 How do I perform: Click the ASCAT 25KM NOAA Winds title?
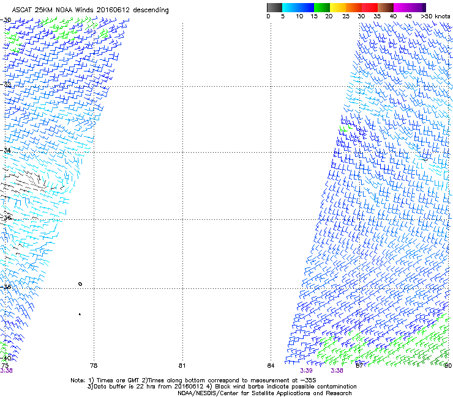pyautogui.click(x=90, y=10)
